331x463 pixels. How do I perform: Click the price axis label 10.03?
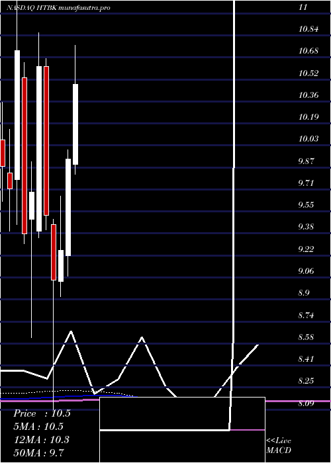[x=308, y=139]
